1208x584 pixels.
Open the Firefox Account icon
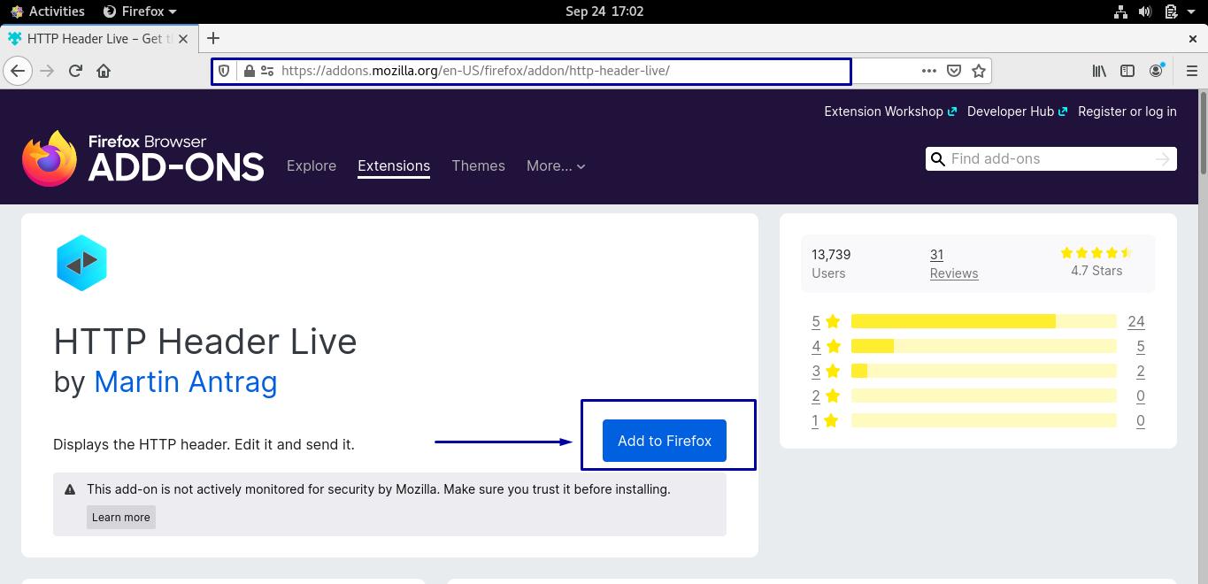click(1156, 71)
